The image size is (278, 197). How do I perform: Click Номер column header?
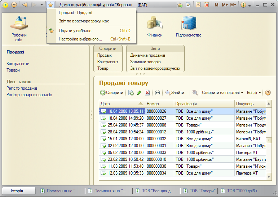[160, 104]
